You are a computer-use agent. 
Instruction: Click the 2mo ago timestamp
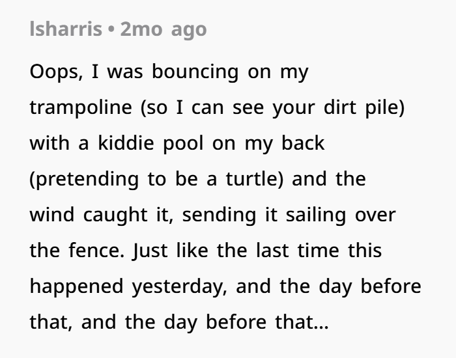163,29
